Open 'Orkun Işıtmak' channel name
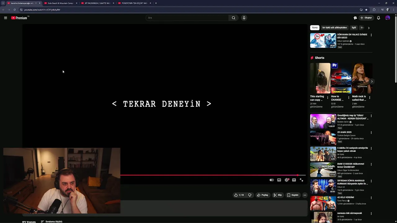This screenshot has width=397, height=223. [343, 41]
